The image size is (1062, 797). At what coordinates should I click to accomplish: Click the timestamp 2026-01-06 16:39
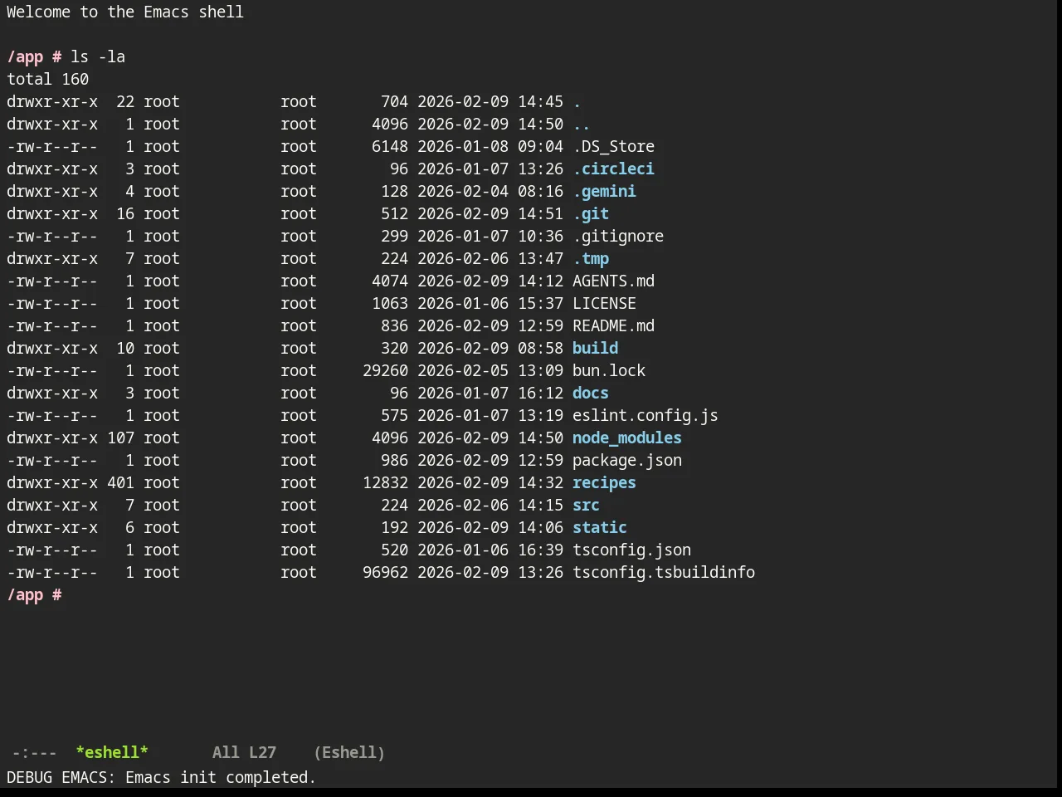coord(490,550)
